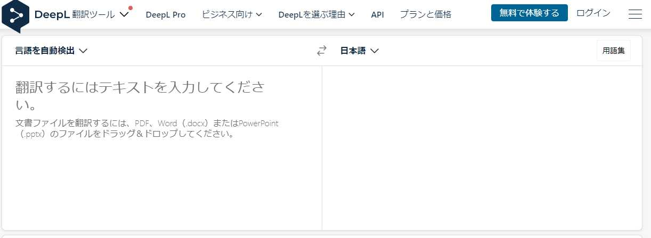Expand the ビジネス向け menu
Screen dimensions: 651x238
pos(232,15)
